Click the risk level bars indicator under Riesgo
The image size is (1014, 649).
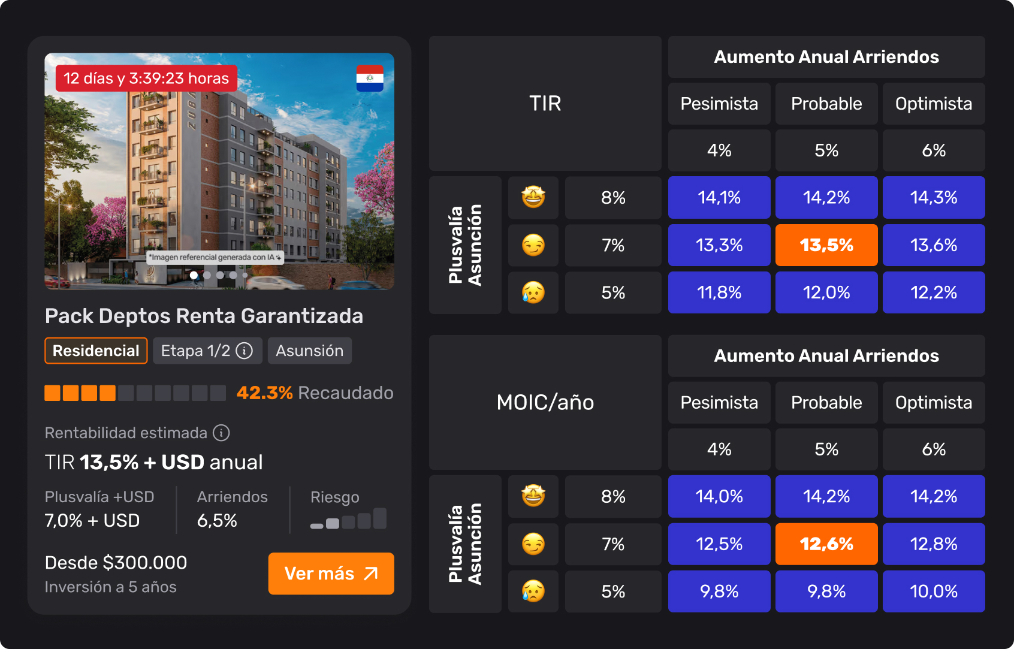348,519
